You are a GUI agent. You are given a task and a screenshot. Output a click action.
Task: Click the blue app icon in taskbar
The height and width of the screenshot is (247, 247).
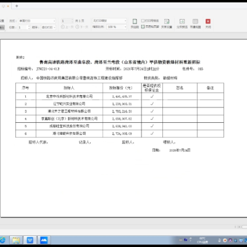(x=44, y=240)
